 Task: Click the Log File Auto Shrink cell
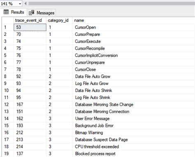coord(134,97)
